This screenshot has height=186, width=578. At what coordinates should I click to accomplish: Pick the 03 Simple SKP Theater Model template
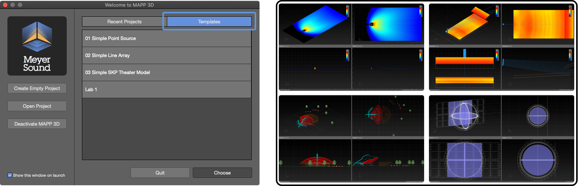tap(166, 73)
